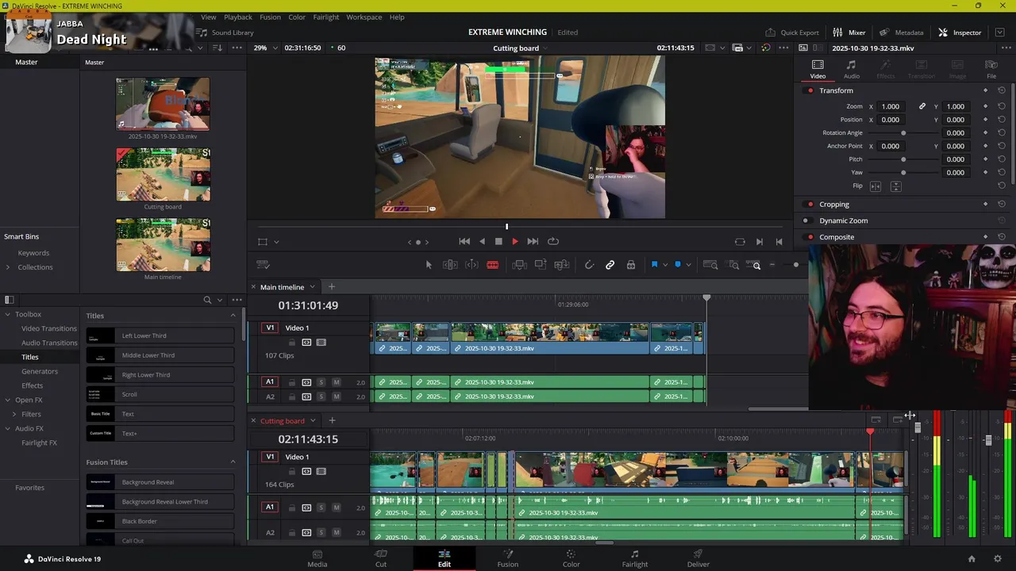
Task: Adjust the Pitch slider in Transform
Action: tap(903, 159)
